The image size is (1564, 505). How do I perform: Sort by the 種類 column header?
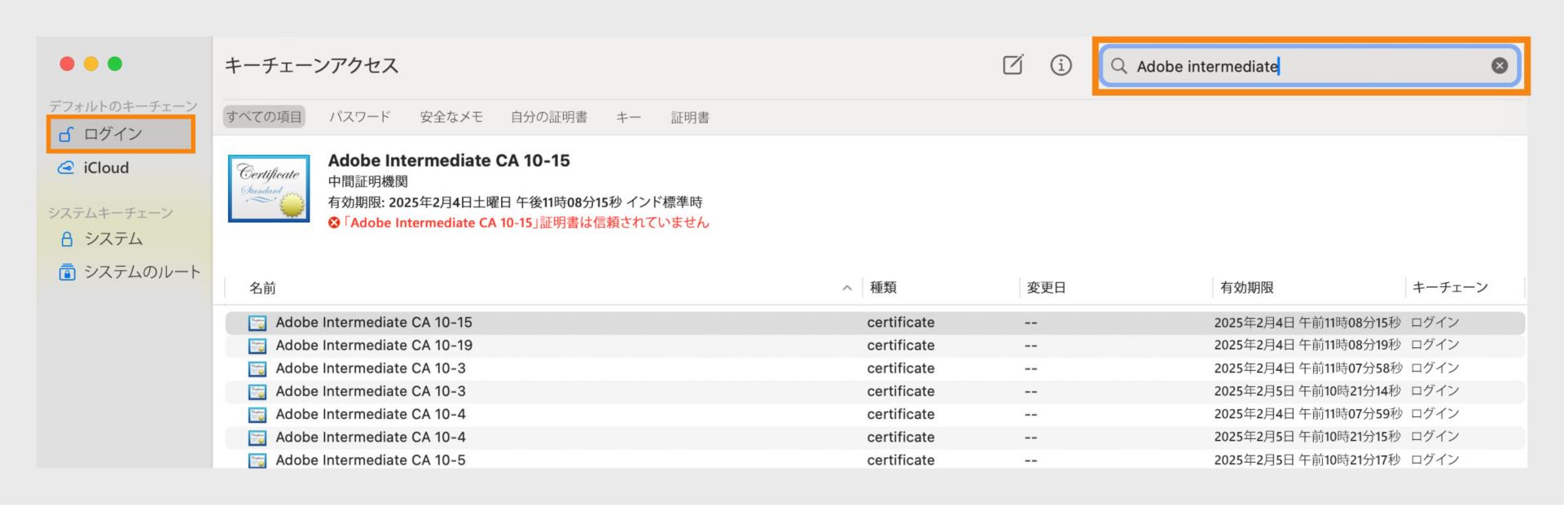click(x=883, y=288)
